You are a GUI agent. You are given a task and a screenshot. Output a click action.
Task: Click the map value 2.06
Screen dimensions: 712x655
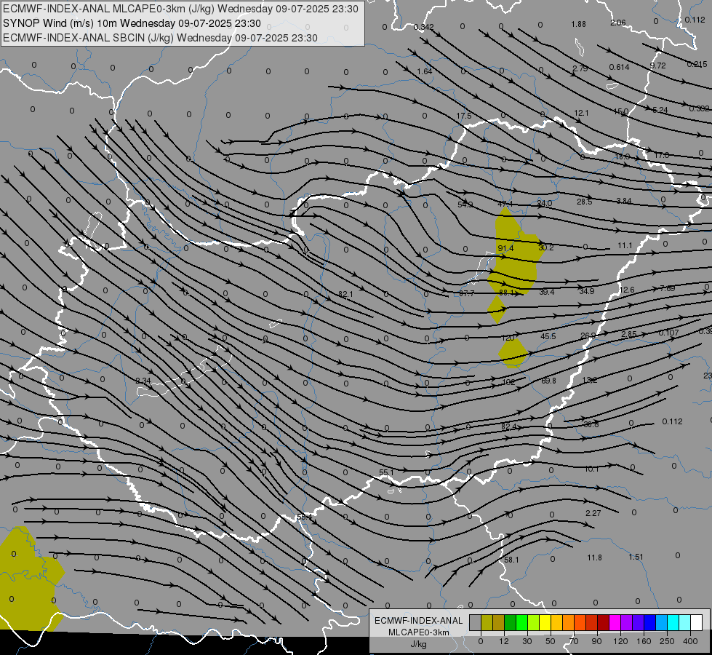(618, 23)
